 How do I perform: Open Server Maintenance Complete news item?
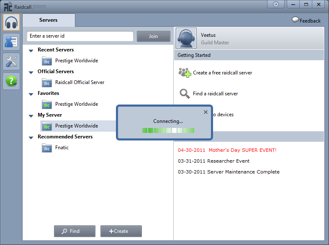(229, 172)
